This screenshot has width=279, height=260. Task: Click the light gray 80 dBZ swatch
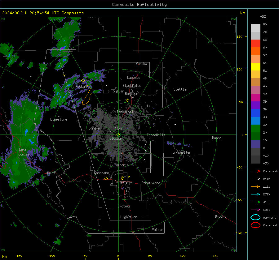point(255,28)
